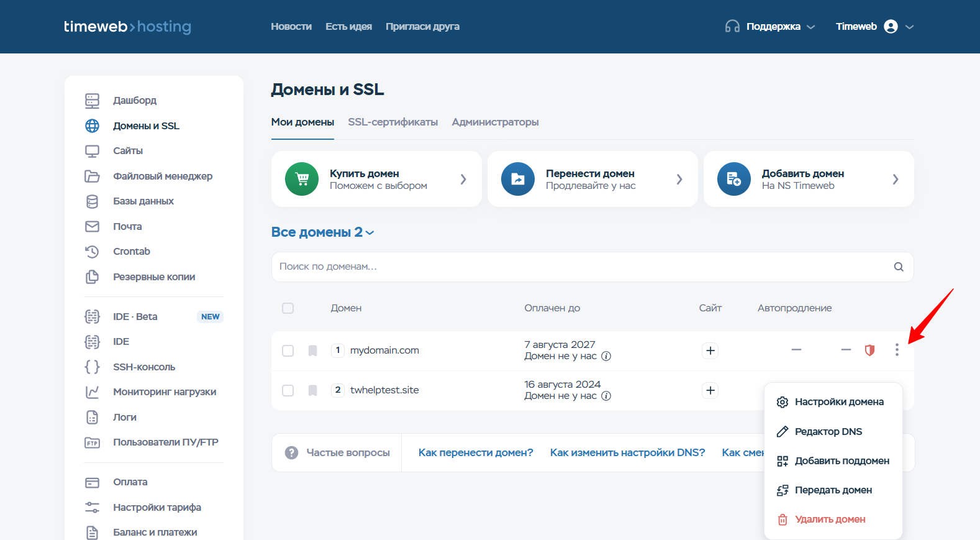
Task: Click the Мониторинг нагрузки chart icon
Action: [92, 392]
